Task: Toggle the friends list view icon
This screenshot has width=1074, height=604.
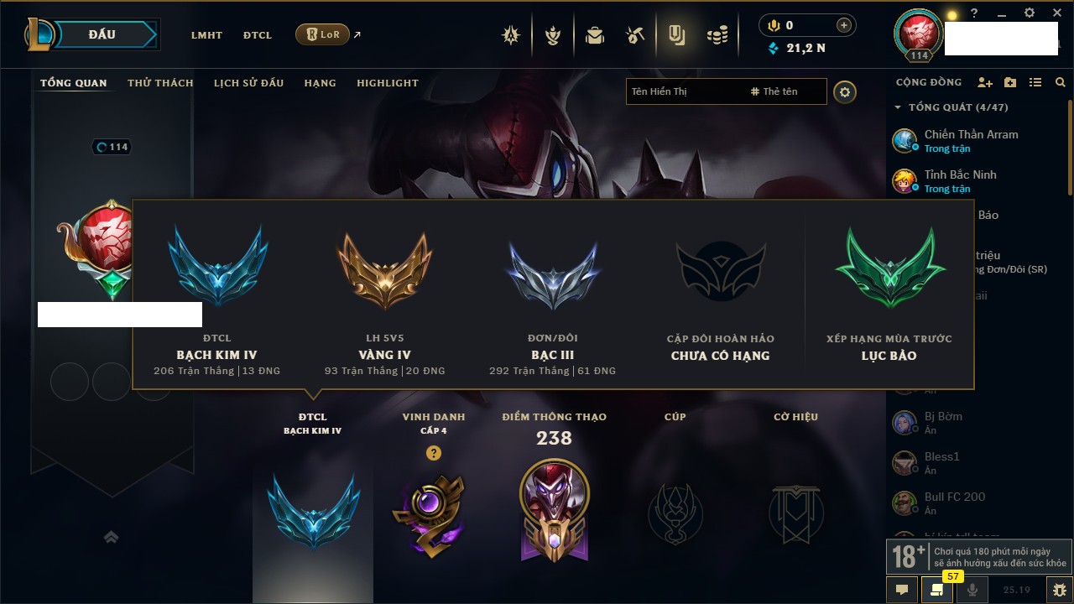Action: tap(1035, 82)
